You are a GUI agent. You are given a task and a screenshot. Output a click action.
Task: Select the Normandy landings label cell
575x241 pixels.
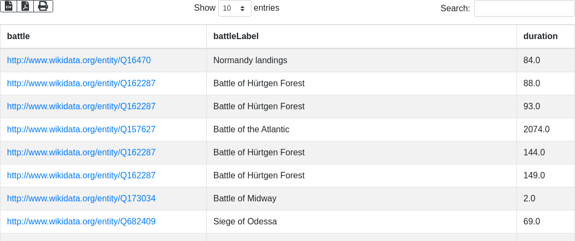pos(250,61)
